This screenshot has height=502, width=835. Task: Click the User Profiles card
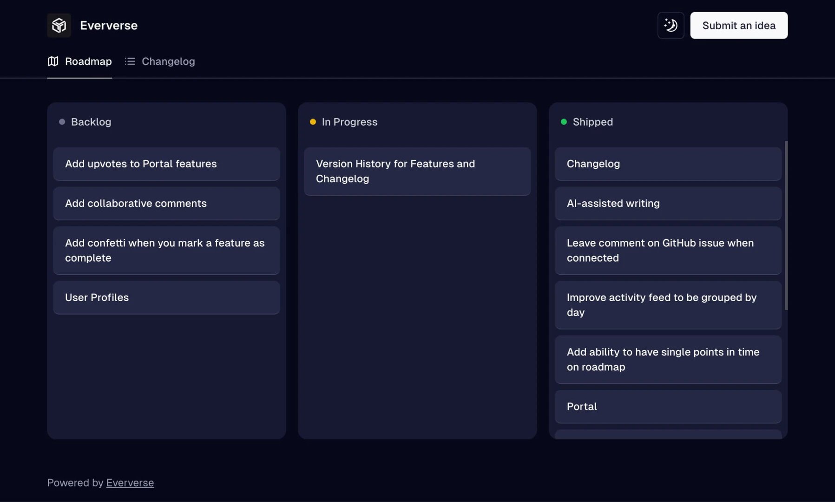tap(166, 297)
